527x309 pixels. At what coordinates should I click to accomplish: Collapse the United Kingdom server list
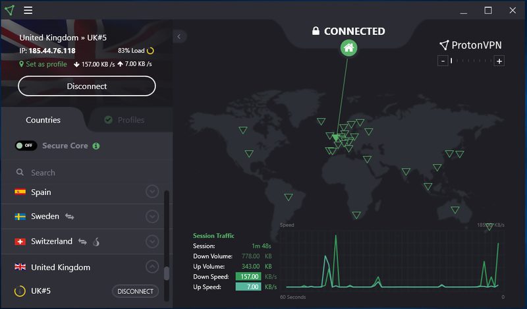point(152,267)
